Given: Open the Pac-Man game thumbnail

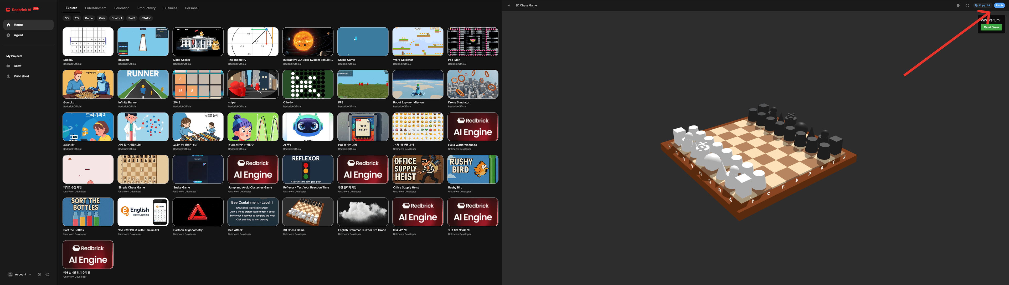Looking at the screenshot, I should pyautogui.click(x=473, y=42).
